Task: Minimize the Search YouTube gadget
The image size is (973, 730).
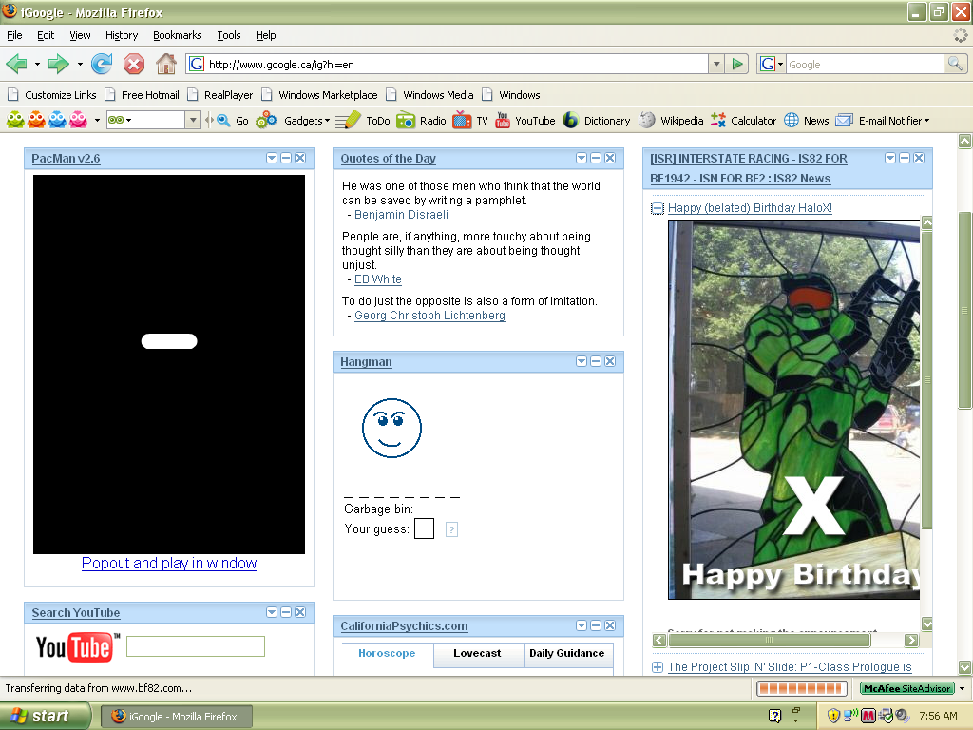Action: click(x=286, y=613)
